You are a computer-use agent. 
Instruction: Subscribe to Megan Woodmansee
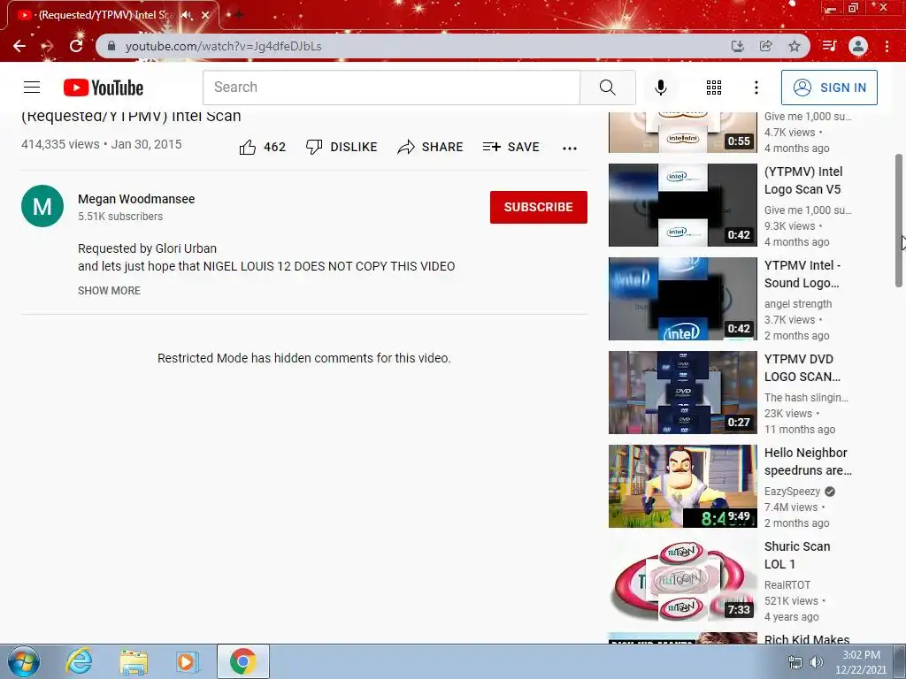[x=539, y=207]
